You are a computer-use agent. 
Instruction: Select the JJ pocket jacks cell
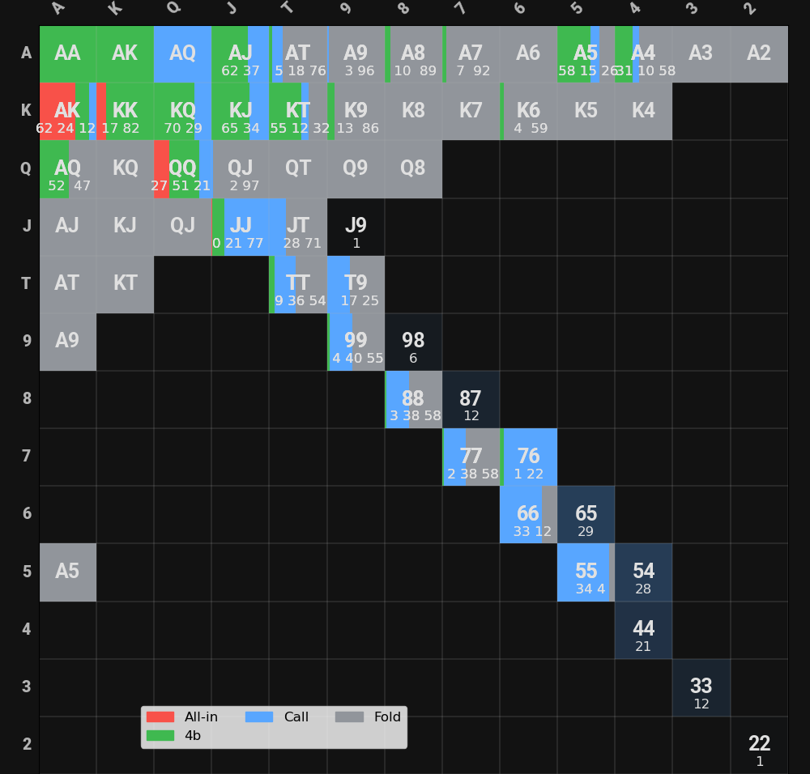pyautogui.click(x=241, y=227)
